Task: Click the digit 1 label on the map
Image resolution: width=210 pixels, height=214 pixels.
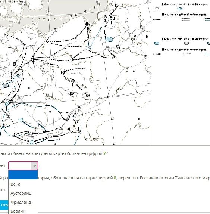Action: 75,112
